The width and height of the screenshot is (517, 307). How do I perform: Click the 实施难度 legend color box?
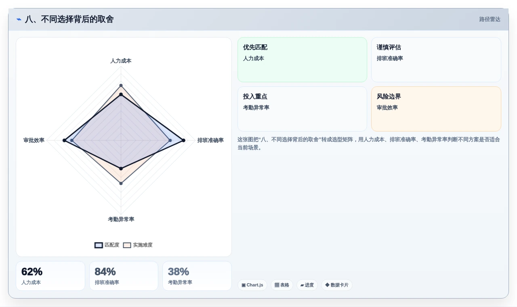pyautogui.click(x=127, y=245)
